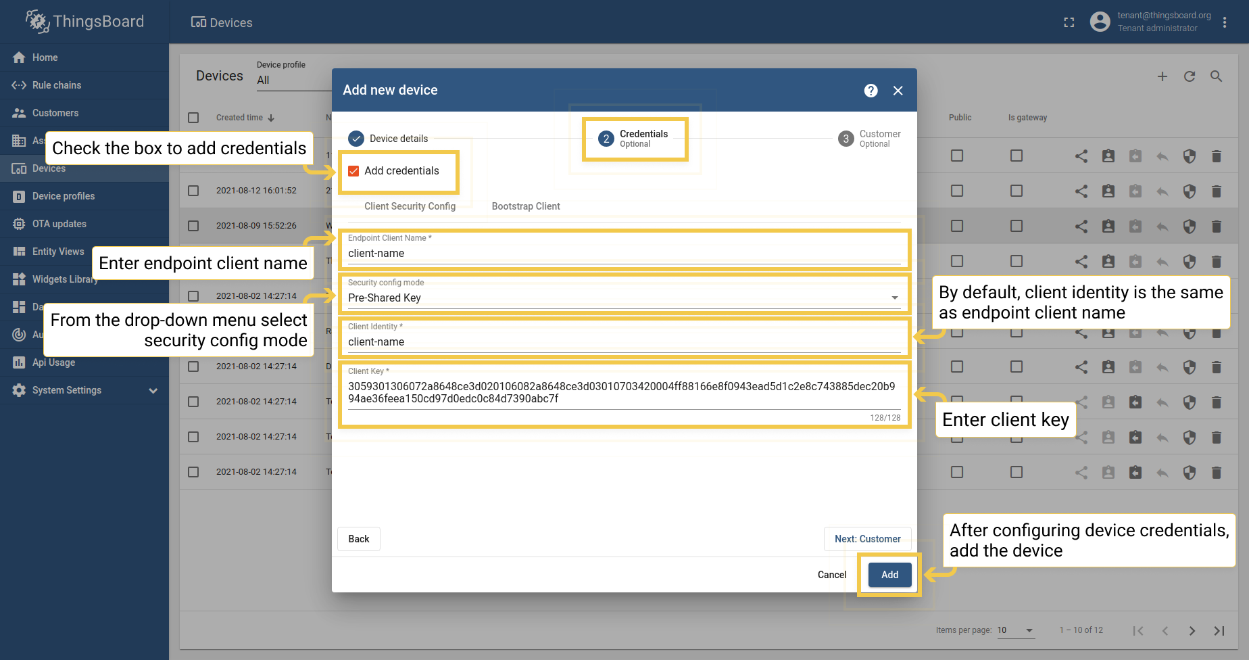Screen dimensions: 1249x660
Task: Click the Add button to create device
Action: (x=889, y=574)
